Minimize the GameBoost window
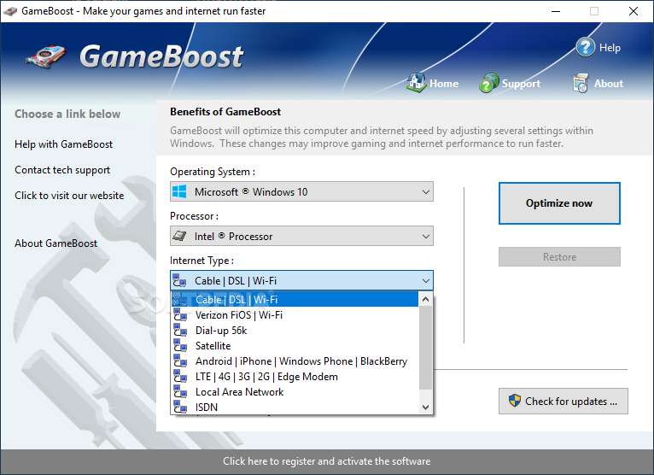 click(x=556, y=11)
